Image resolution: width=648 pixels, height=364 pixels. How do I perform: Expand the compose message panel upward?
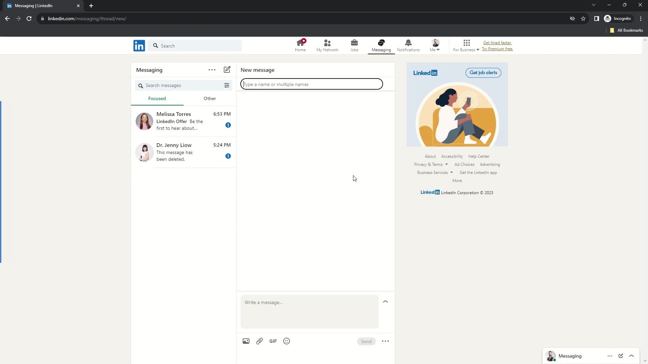click(x=385, y=301)
